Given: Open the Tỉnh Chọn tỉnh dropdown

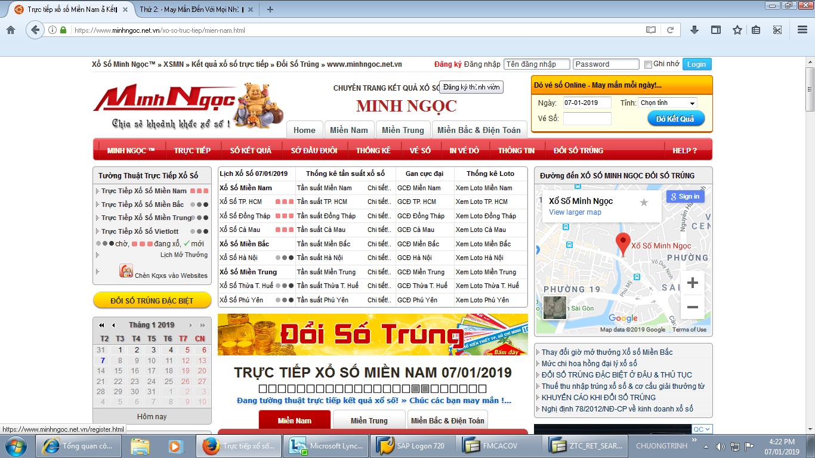Looking at the screenshot, I should point(668,103).
